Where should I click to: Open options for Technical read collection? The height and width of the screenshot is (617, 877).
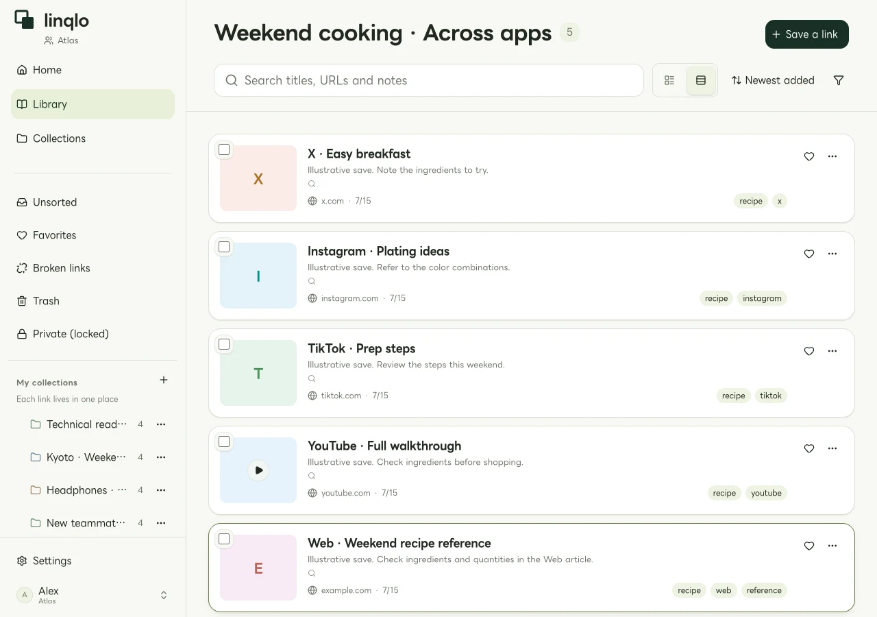pyautogui.click(x=161, y=424)
